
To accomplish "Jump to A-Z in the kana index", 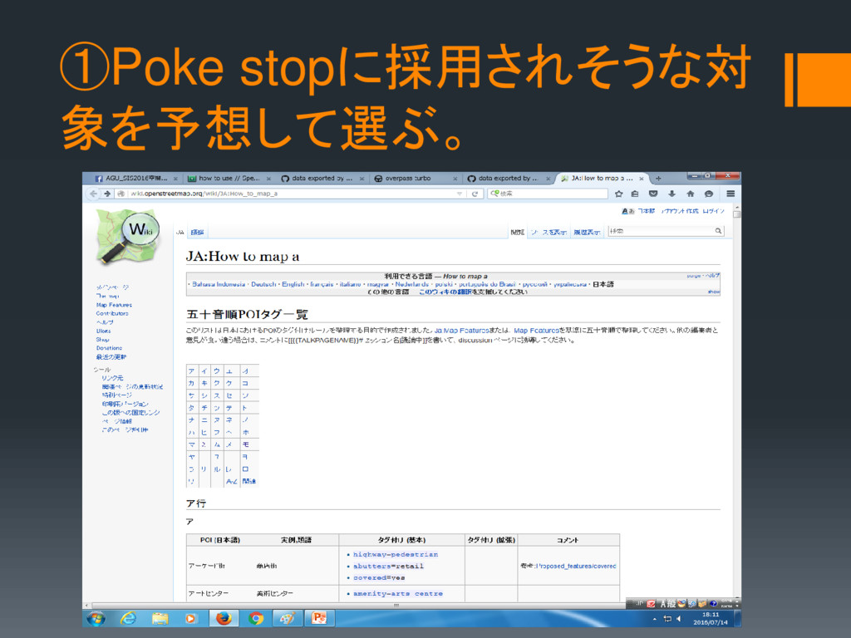I will click(x=232, y=482).
